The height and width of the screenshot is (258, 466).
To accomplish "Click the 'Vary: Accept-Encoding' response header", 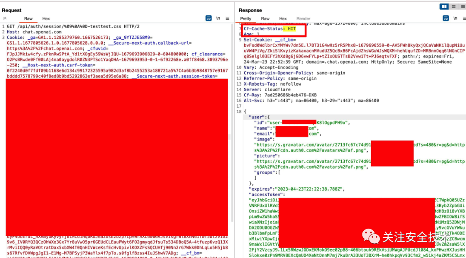I will click(x=271, y=67).
